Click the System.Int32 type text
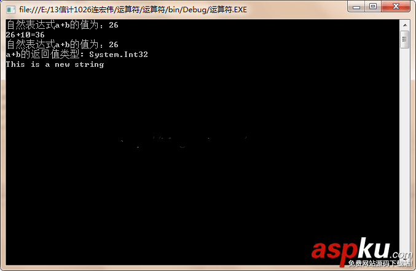 pyautogui.click(x=119, y=55)
